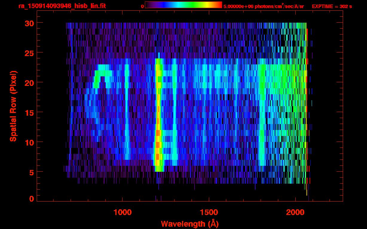Viewport: 367px width, 229px height.
Task: Click the Spatial Row (Pixel) axis title
Action: click(13, 106)
